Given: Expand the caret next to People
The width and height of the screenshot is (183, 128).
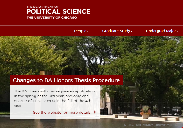Looking at the screenshot, I should (x=88, y=31).
